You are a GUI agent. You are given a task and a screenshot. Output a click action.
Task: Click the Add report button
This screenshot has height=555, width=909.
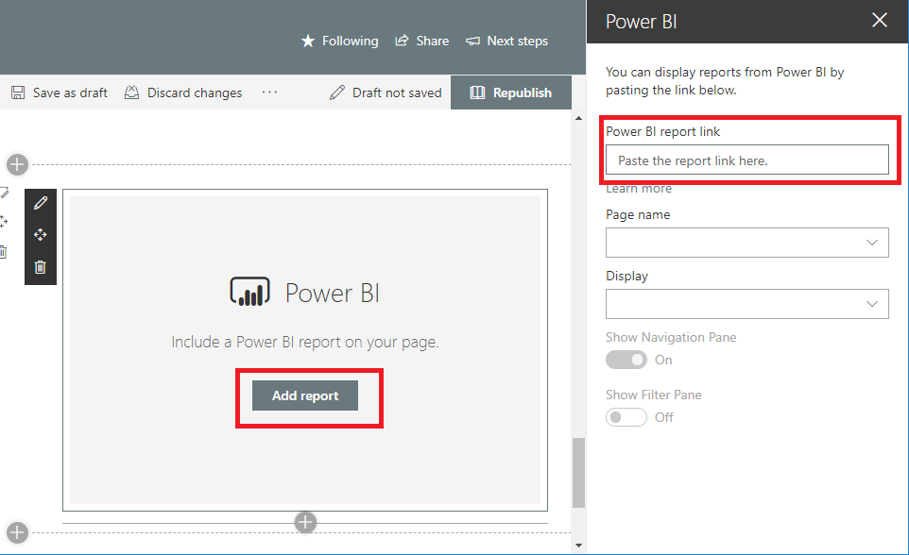(x=304, y=395)
